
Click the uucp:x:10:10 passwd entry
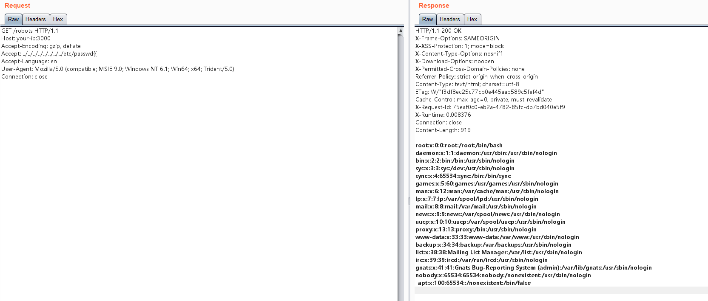click(490, 222)
